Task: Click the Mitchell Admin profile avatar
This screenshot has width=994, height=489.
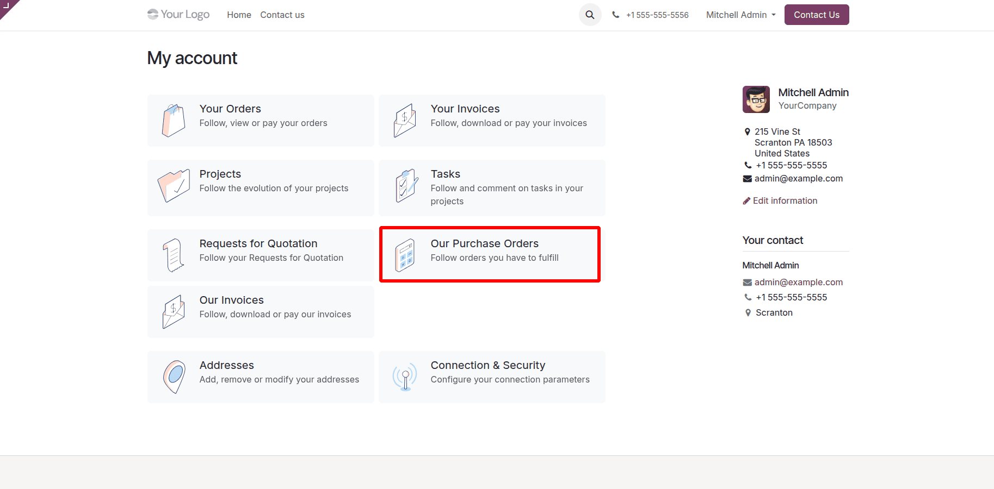Action: click(756, 99)
